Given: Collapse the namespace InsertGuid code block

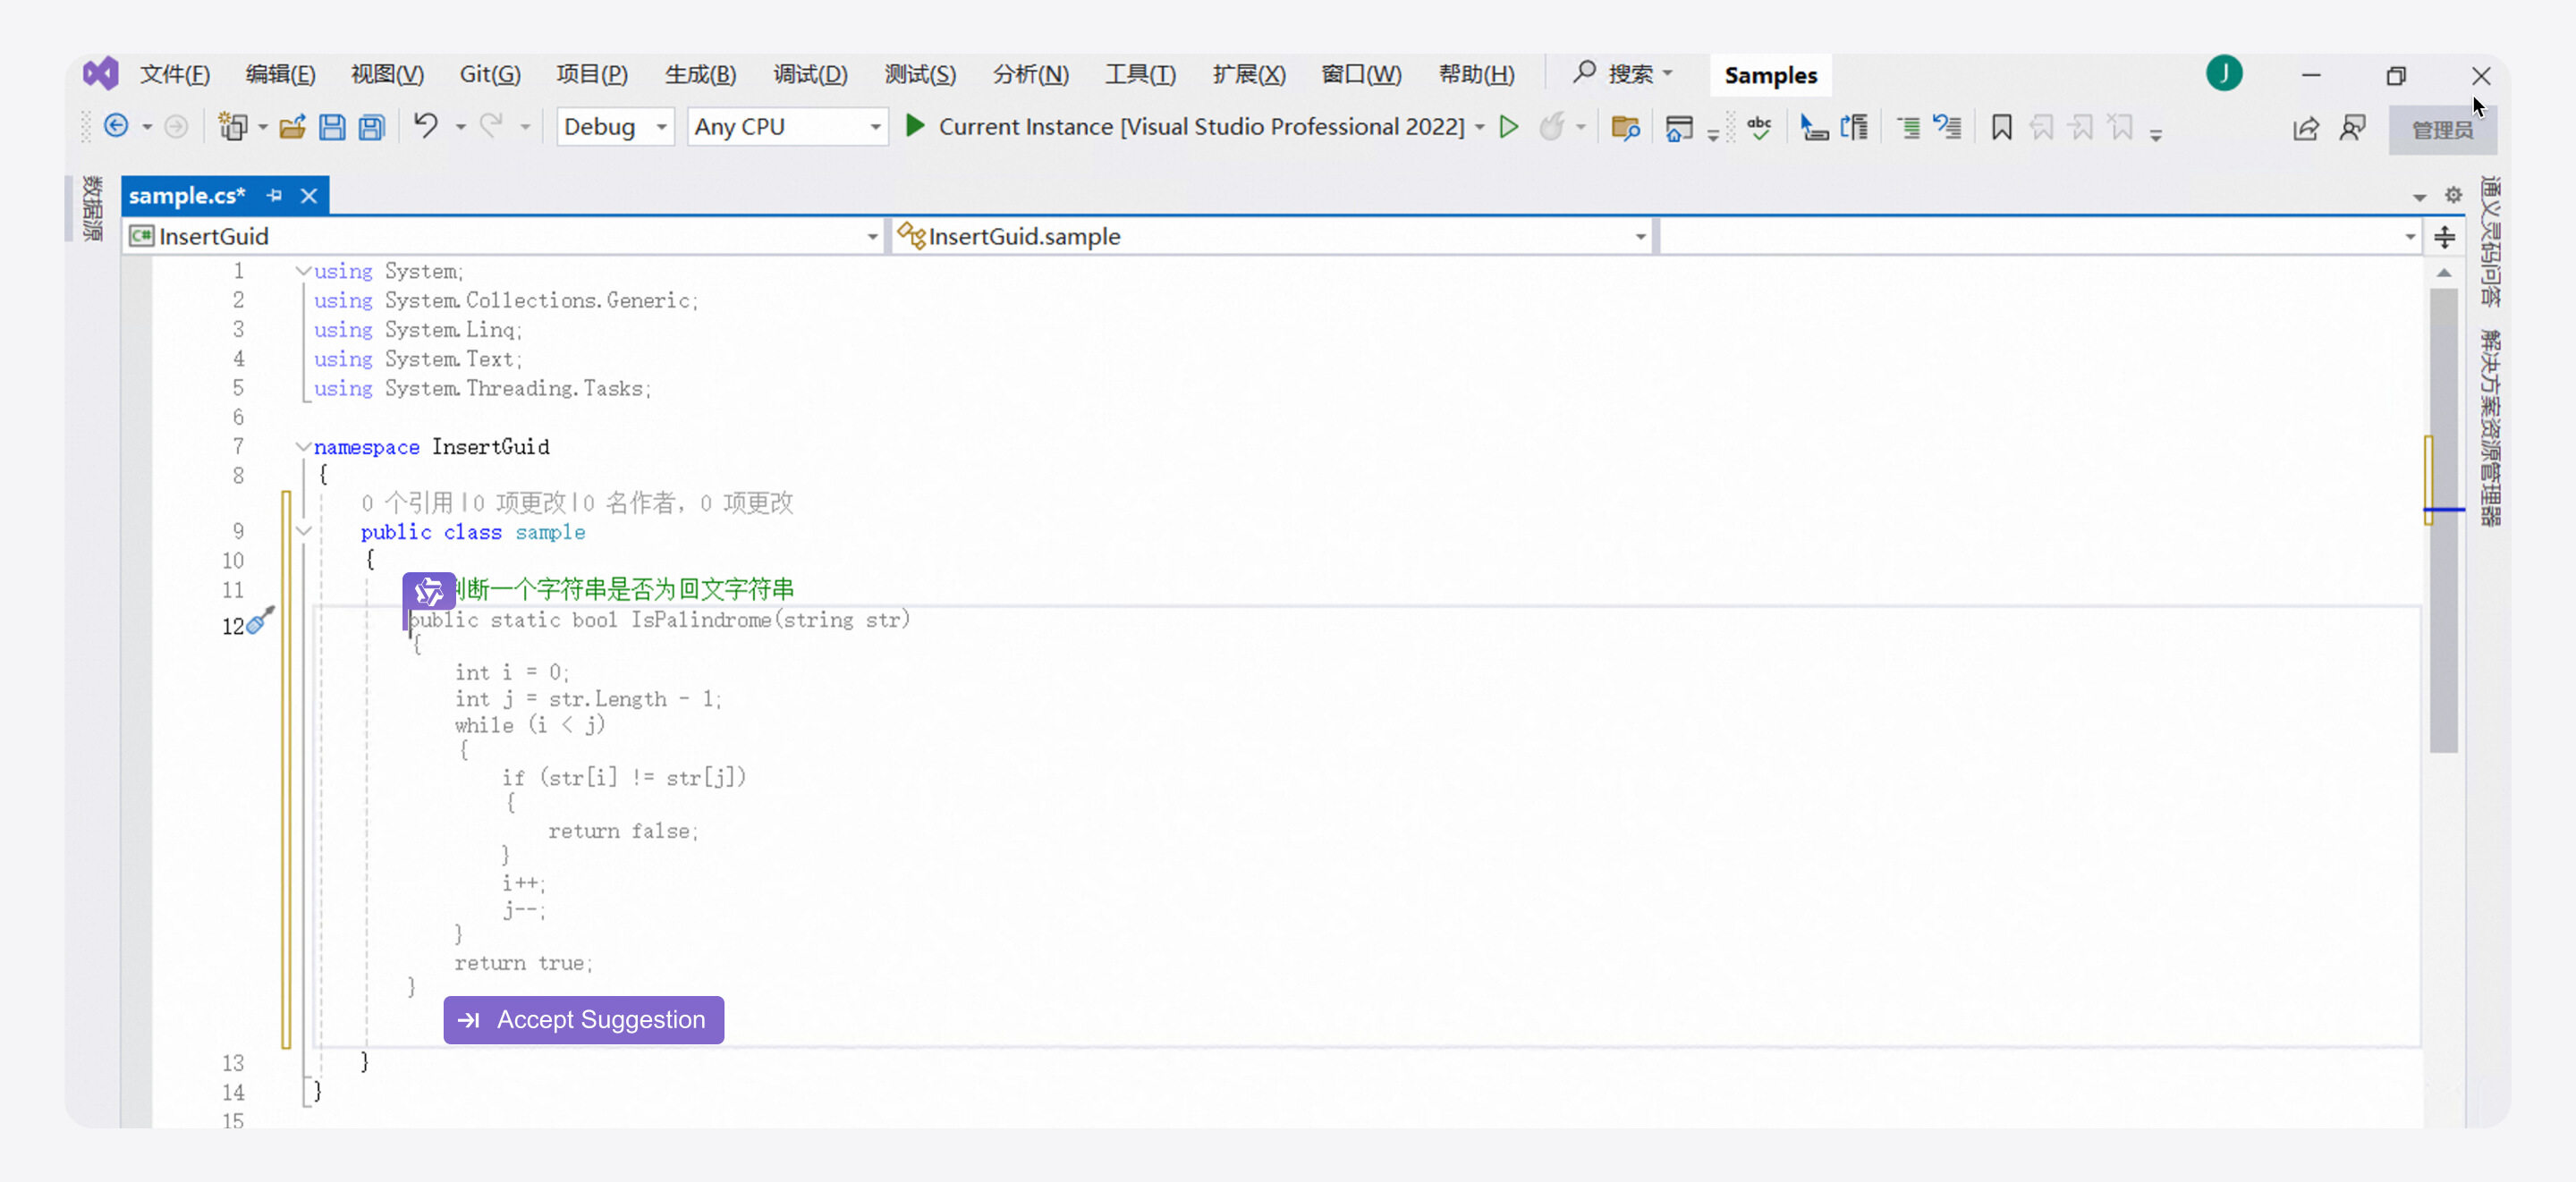Looking at the screenshot, I should [302, 446].
